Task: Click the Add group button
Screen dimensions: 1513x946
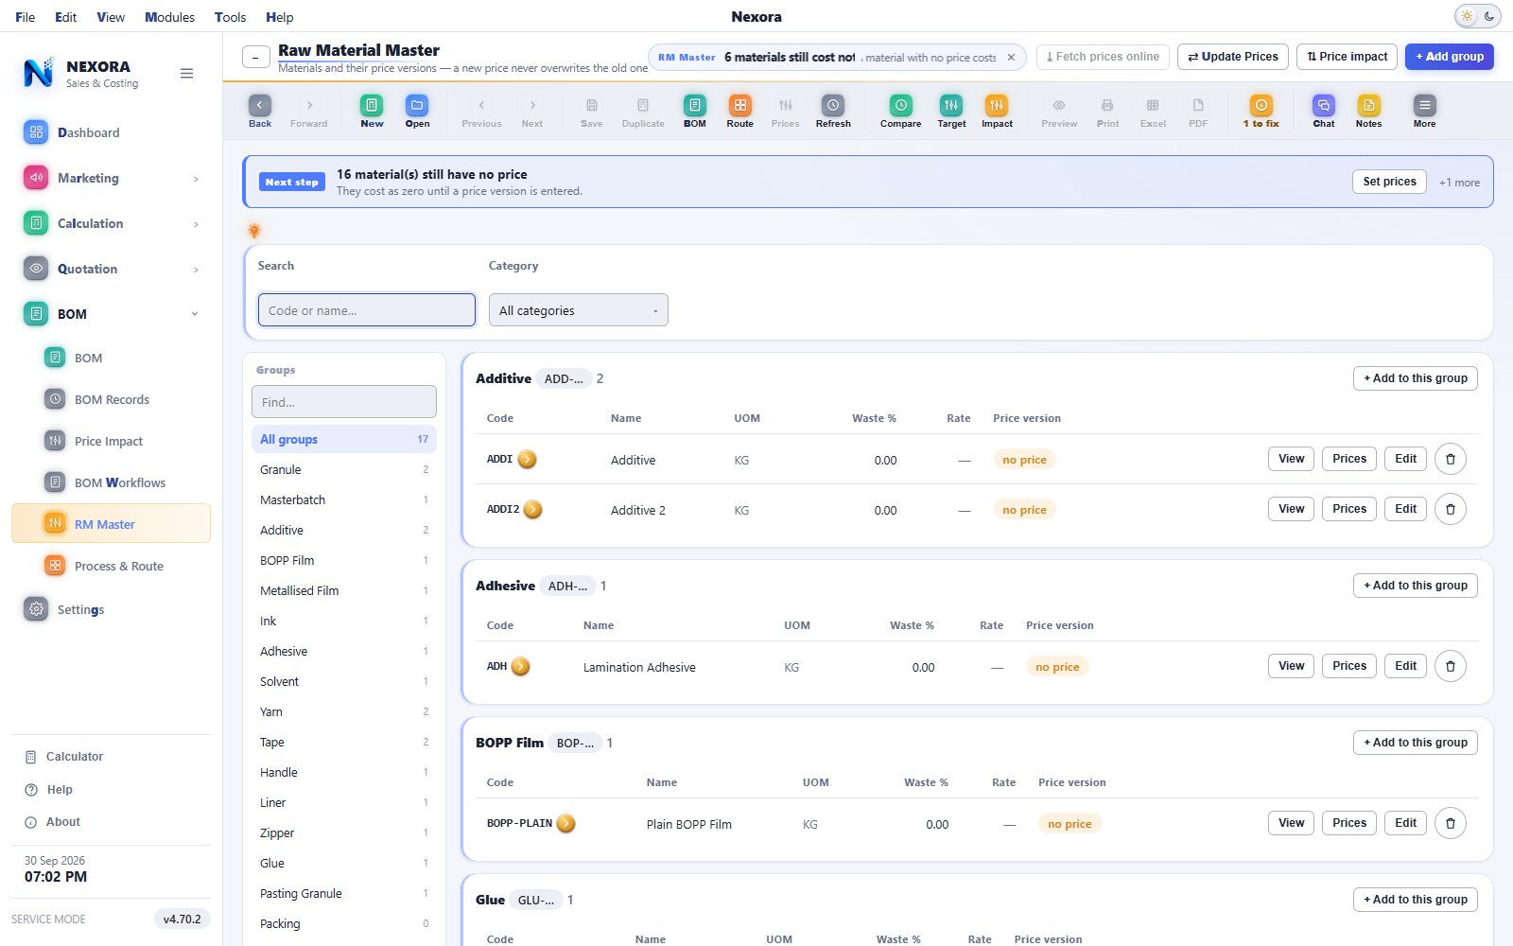Action: (1450, 57)
